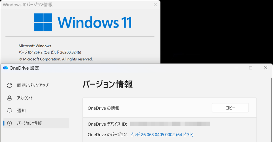The height and width of the screenshot is (142, 273).
Task: Click the info circle icon
Action: pos(9,123)
